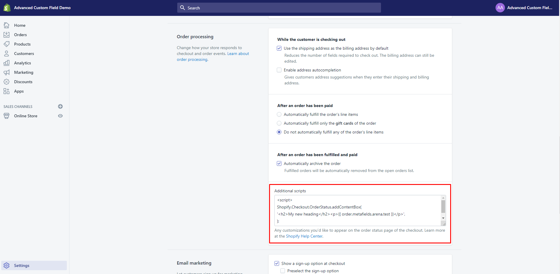
Task: Select automatically fulfill order's line items
Action: 279,114
